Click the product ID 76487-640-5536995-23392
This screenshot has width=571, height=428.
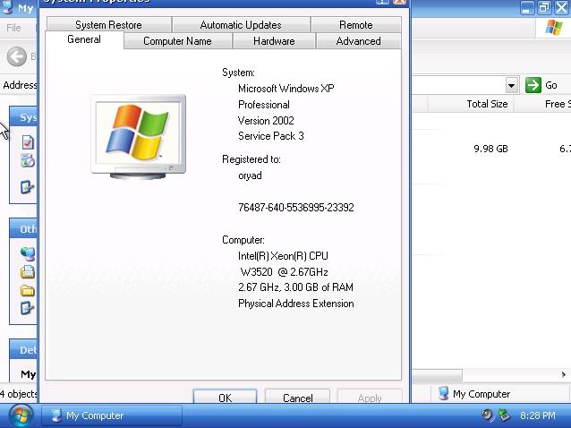coord(296,208)
